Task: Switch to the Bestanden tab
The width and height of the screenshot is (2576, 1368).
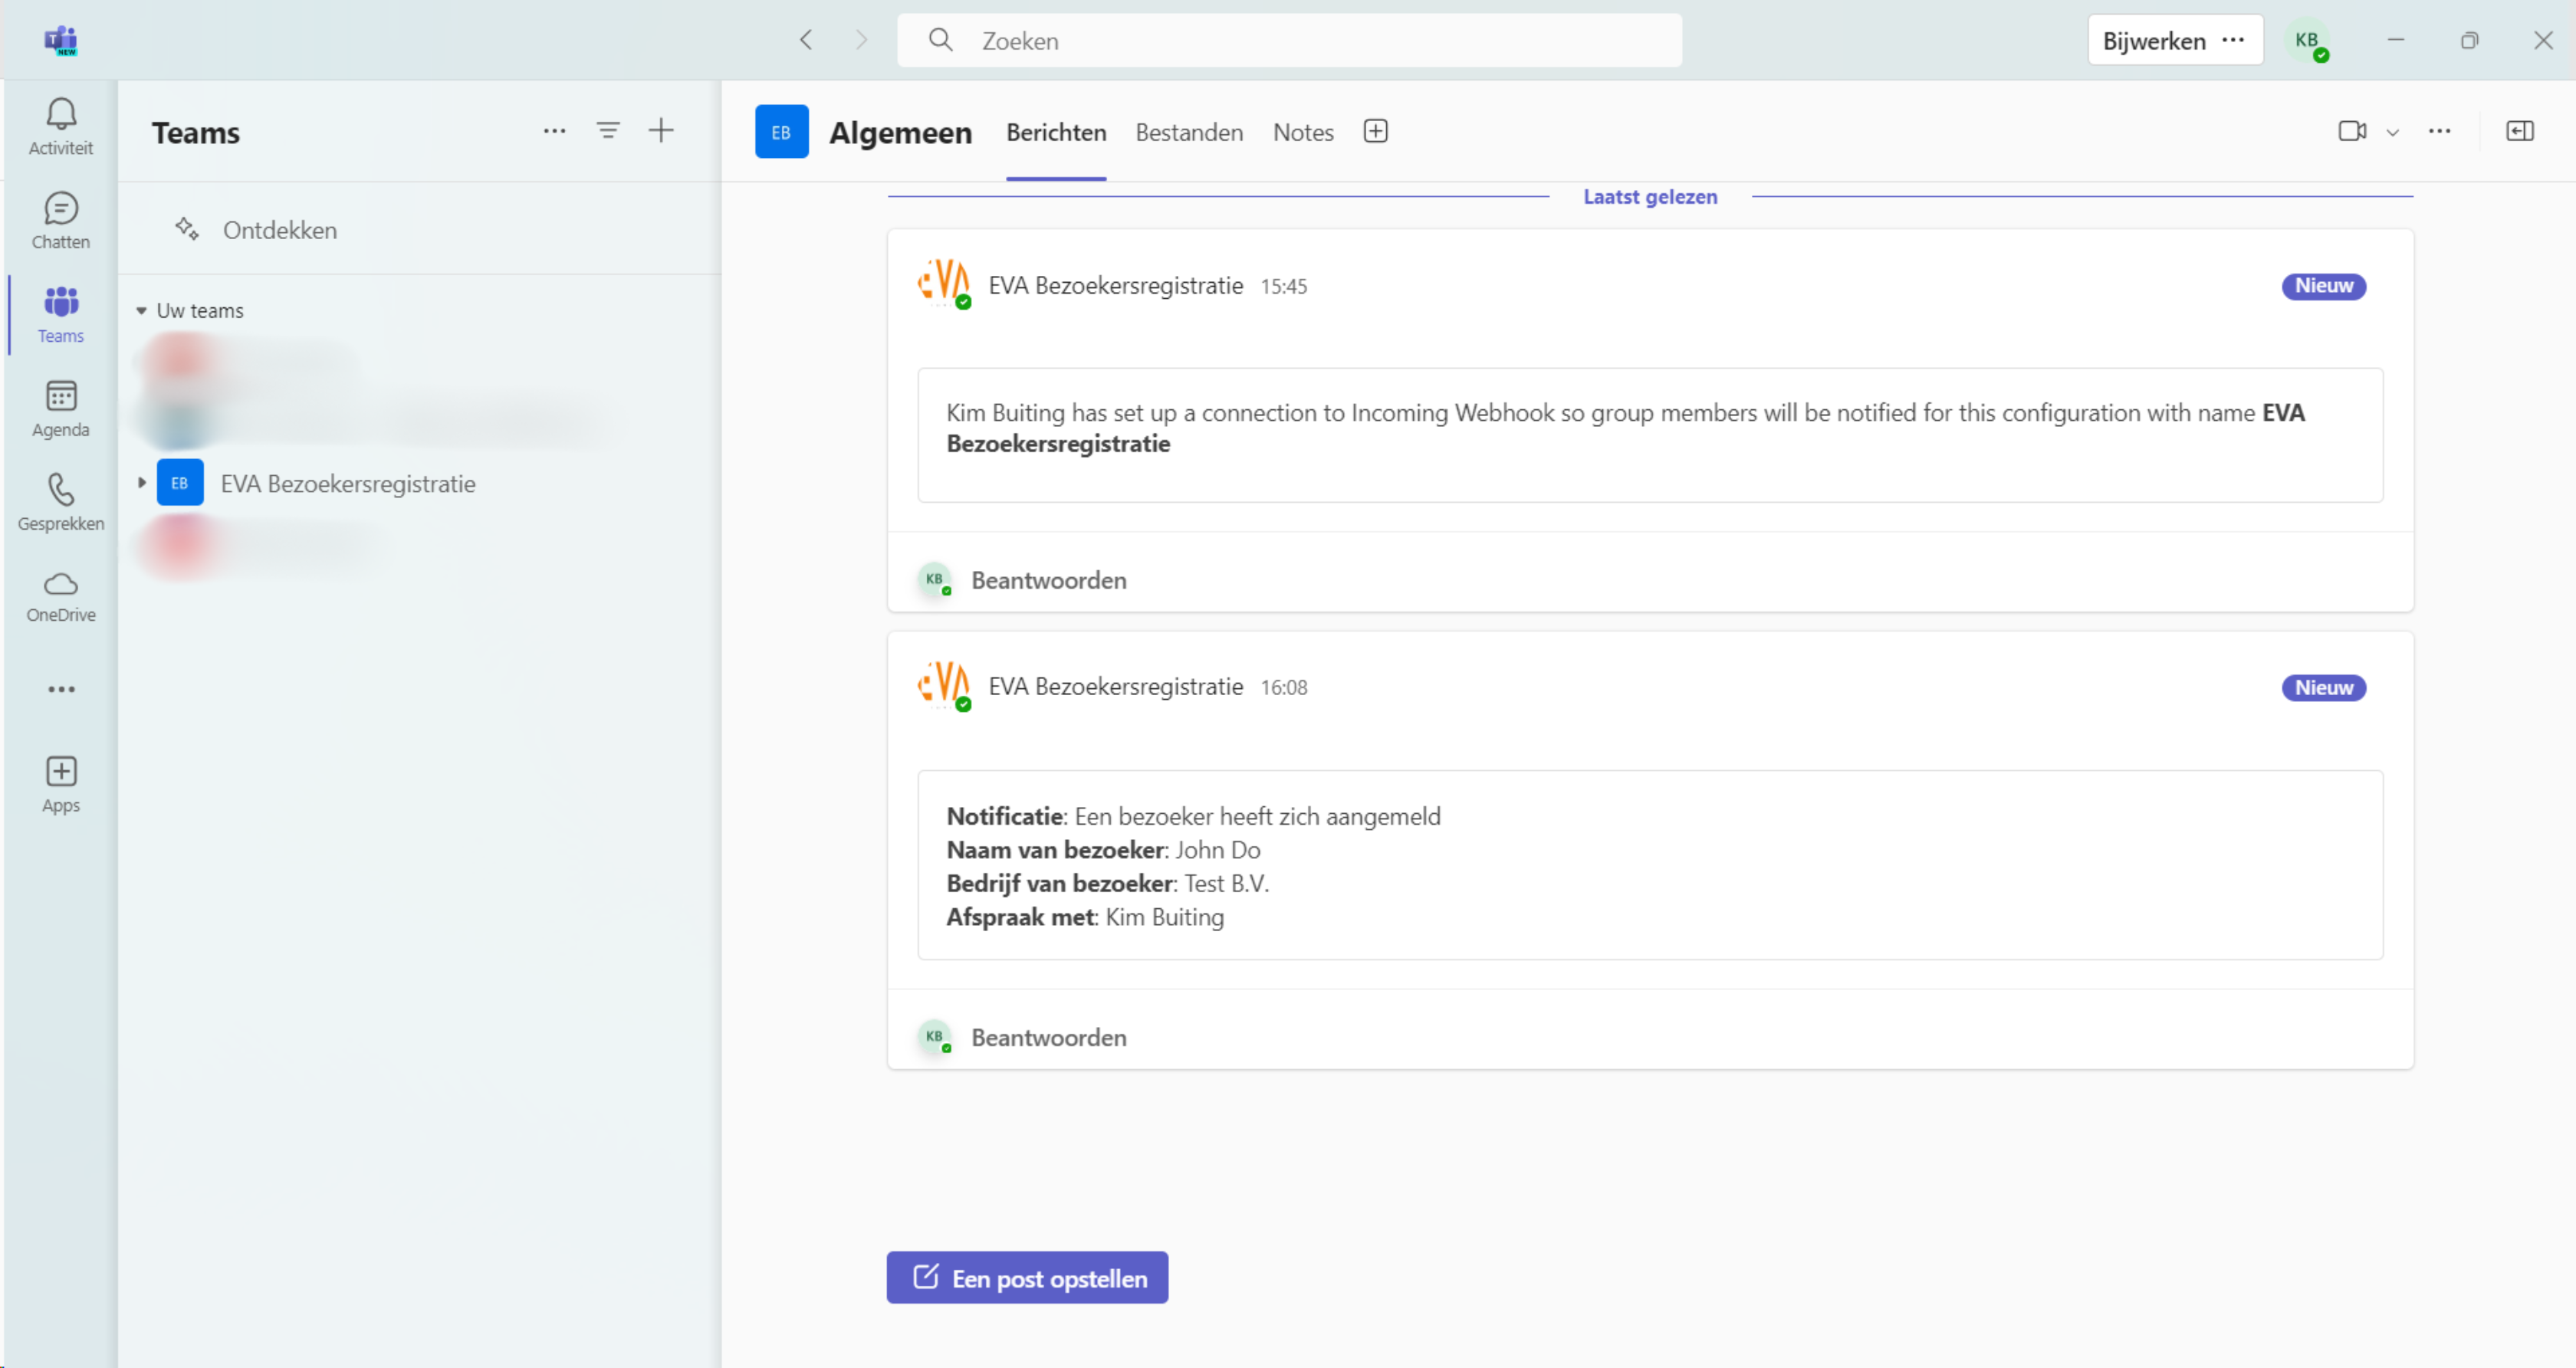Action: [x=1188, y=132]
